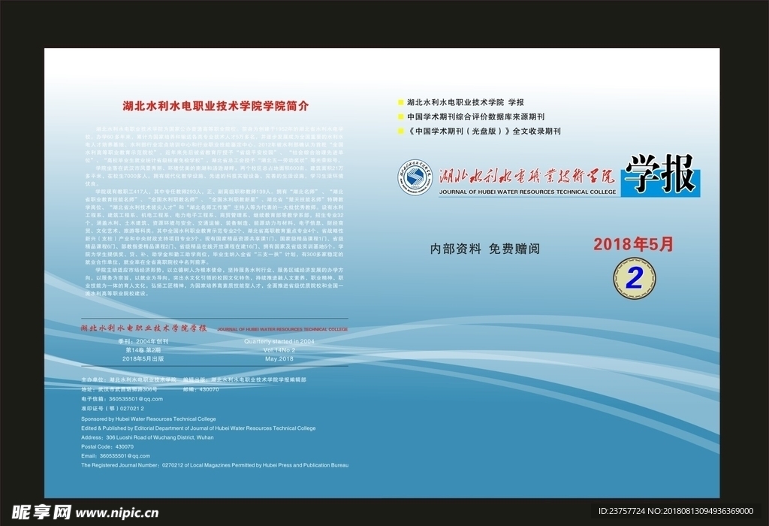Image resolution: width=769 pixels, height=526 pixels.
Task: Click the text 'Vol.14No.2'
Action: point(279,350)
